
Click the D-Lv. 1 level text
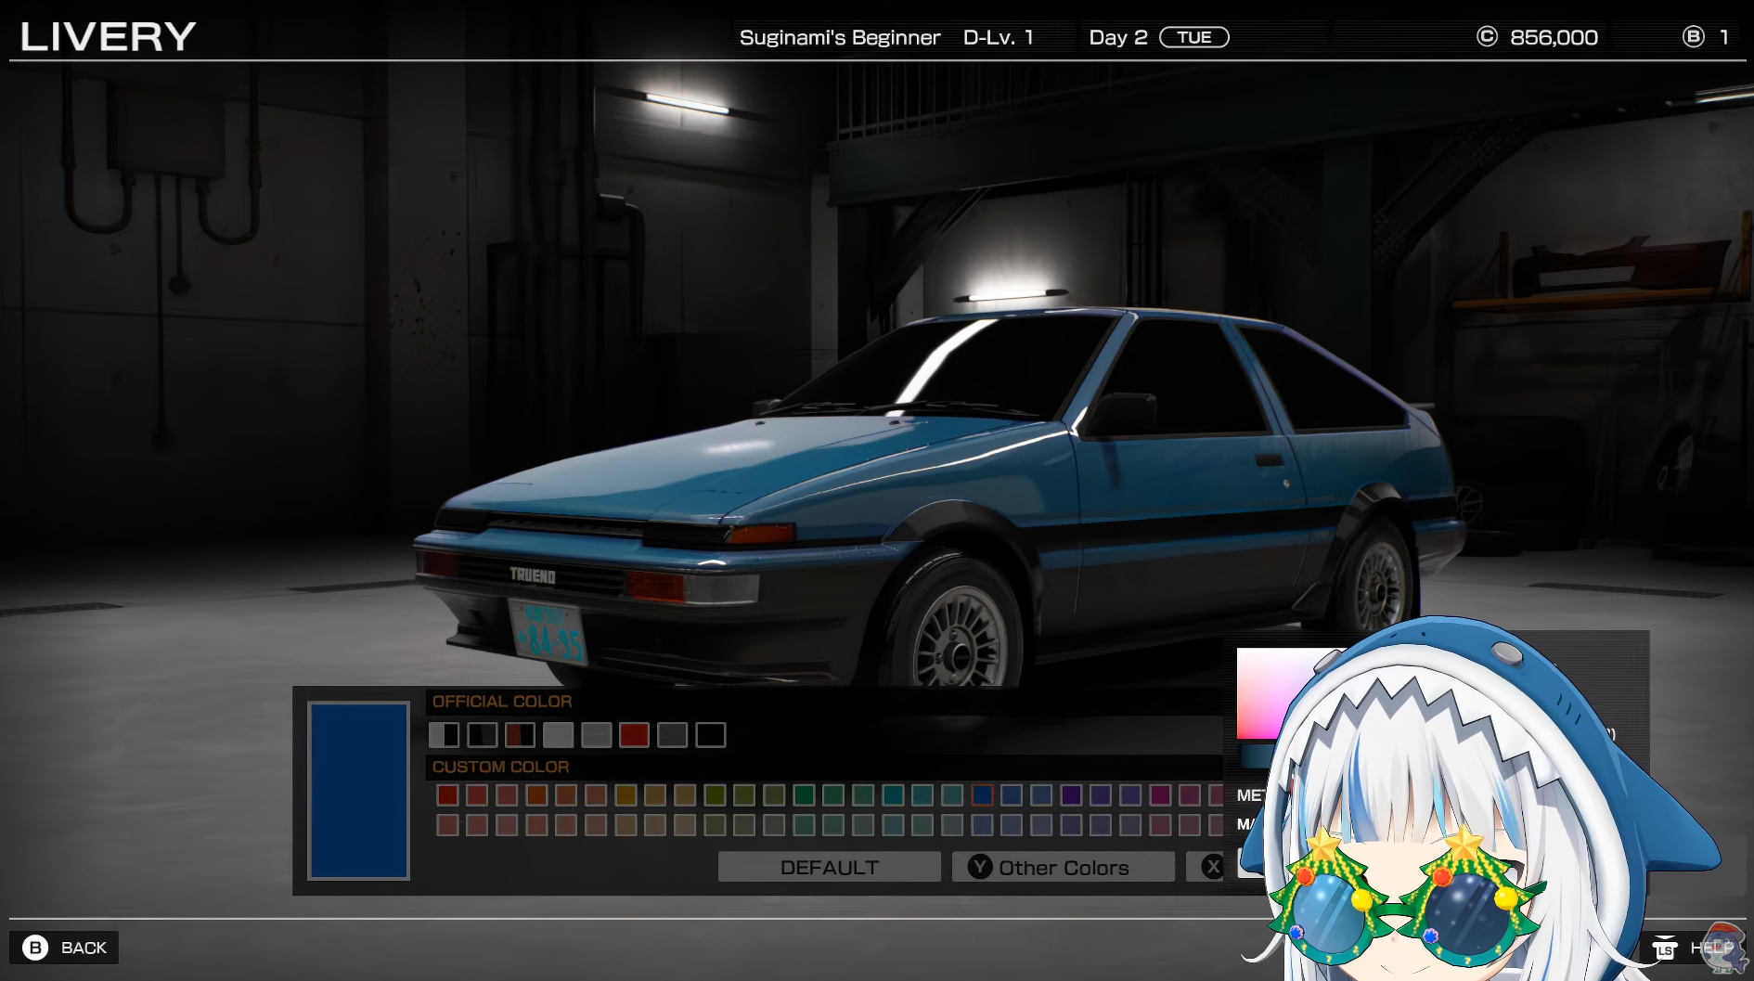coord(999,37)
